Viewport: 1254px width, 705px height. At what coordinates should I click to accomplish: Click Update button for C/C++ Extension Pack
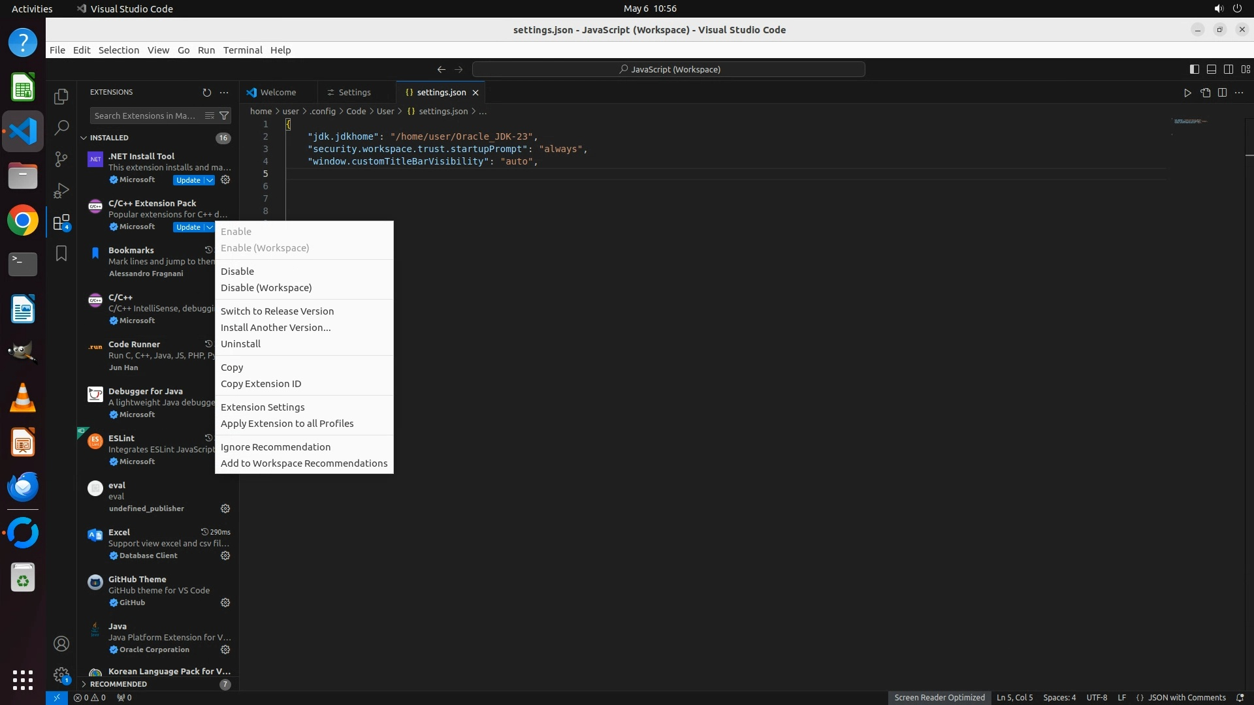pyautogui.click(x=188, y=227)
